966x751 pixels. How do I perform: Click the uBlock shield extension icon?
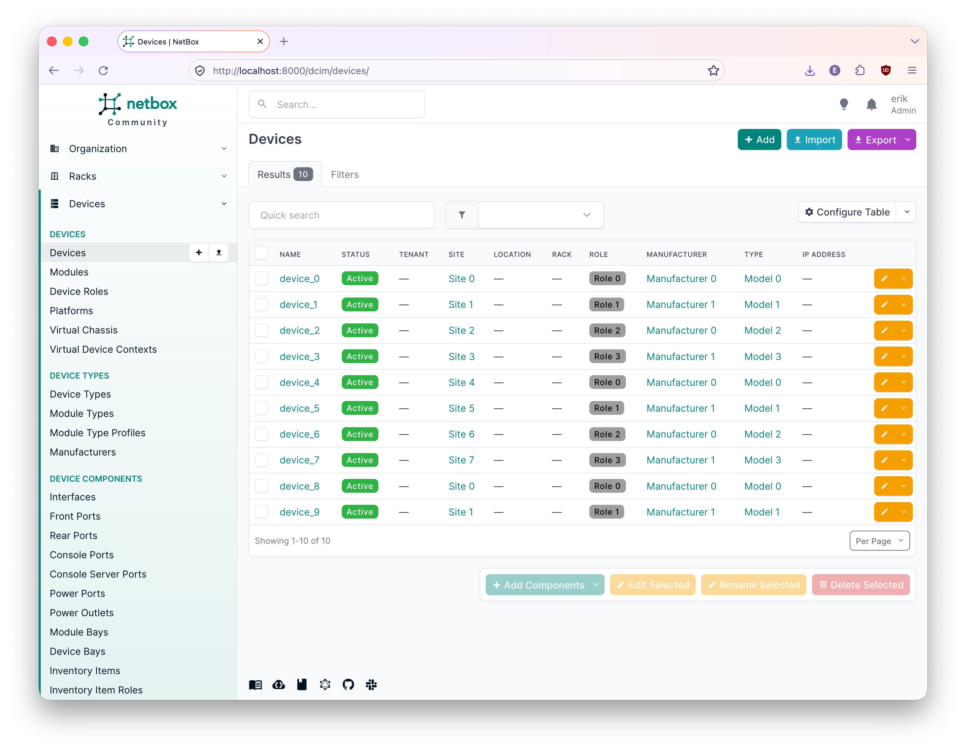tap(886, 71)
